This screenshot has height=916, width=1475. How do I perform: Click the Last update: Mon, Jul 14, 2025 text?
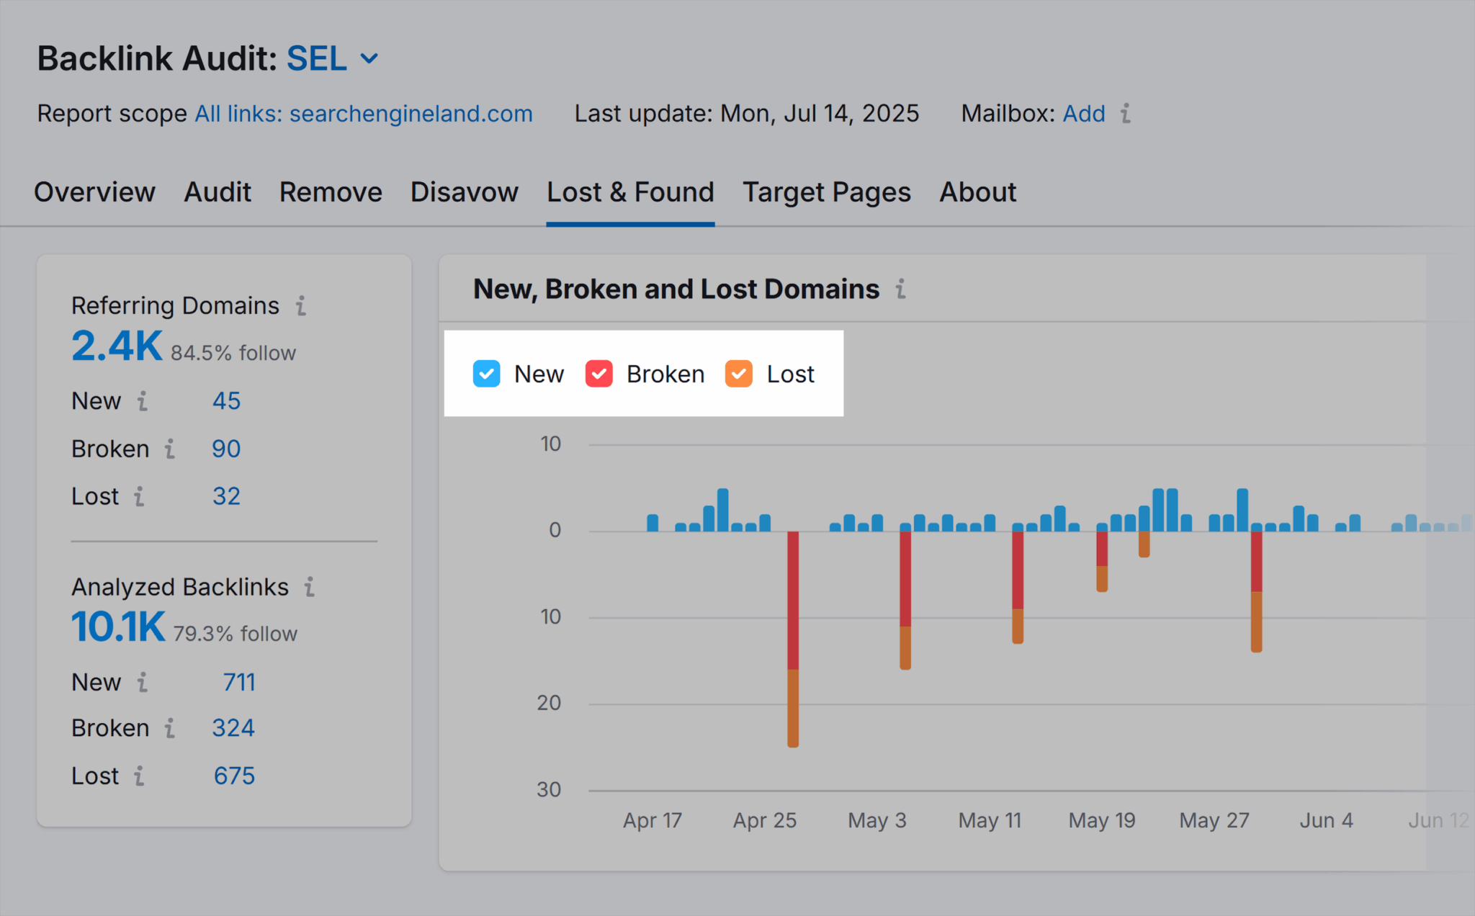pyautogui.click(x=747, y=114)
